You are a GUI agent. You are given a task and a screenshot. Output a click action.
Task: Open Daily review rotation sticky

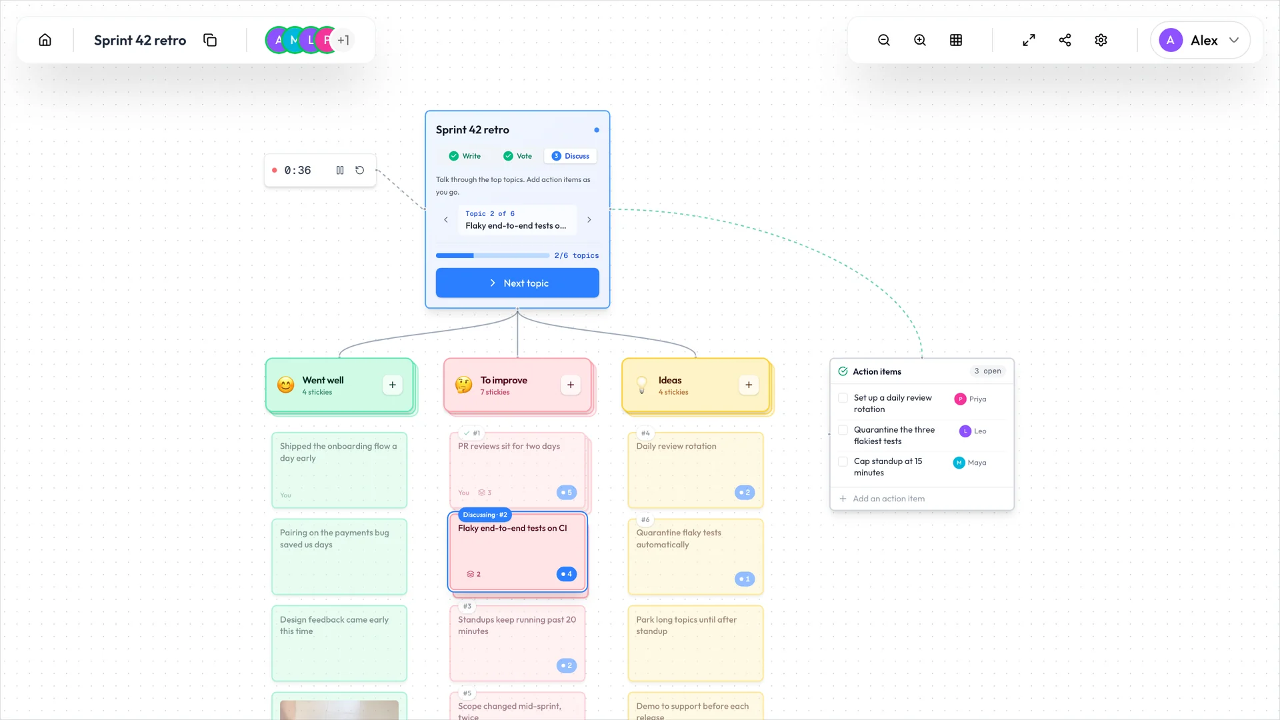(695, 470)
